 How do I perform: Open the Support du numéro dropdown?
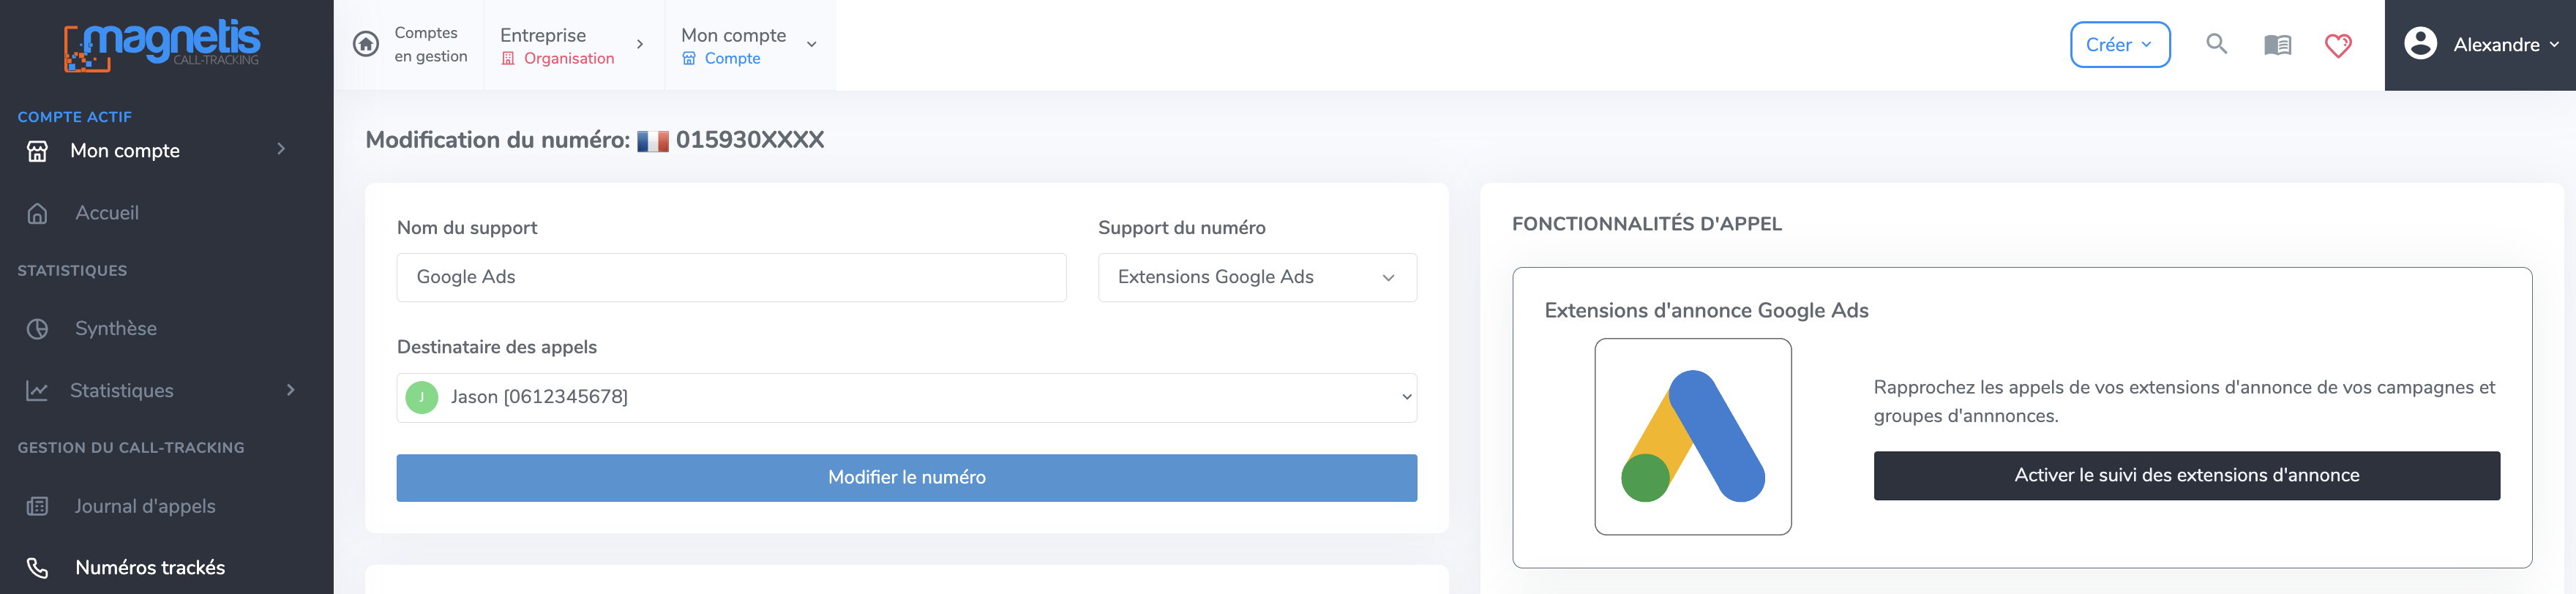coord(1257,278)
